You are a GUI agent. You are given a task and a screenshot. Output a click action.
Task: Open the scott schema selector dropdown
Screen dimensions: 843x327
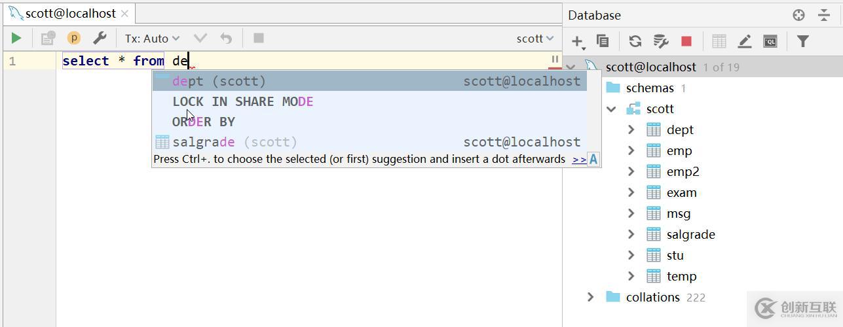534,39
